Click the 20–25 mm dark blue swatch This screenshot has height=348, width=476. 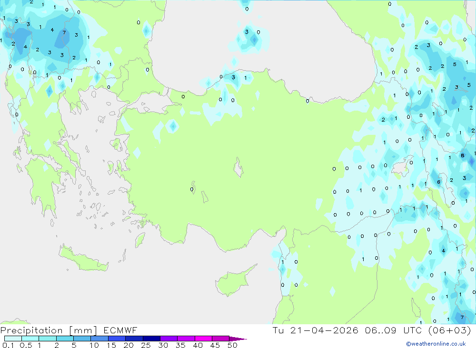point(134,339)
